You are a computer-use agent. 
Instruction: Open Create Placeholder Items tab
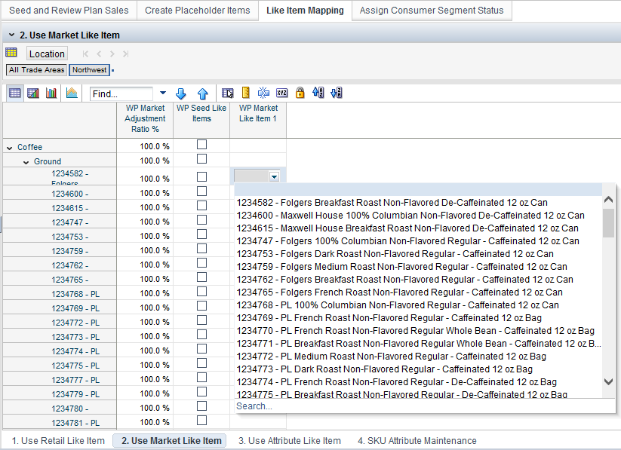click(x=197, y=11)
